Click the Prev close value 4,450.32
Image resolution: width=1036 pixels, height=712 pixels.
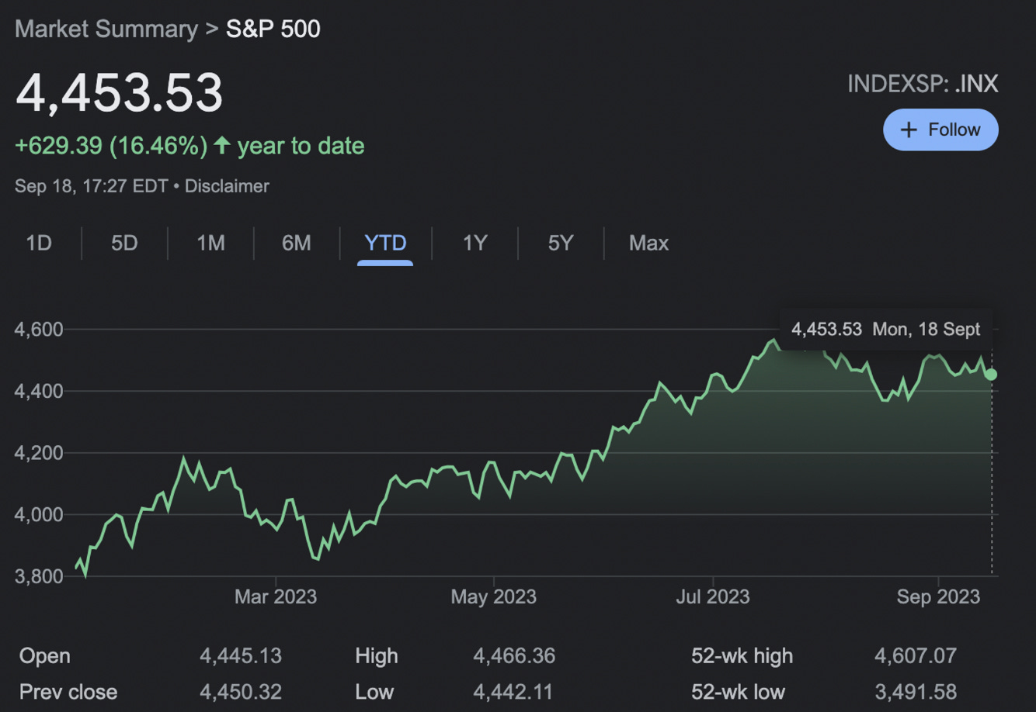[241, 692]
